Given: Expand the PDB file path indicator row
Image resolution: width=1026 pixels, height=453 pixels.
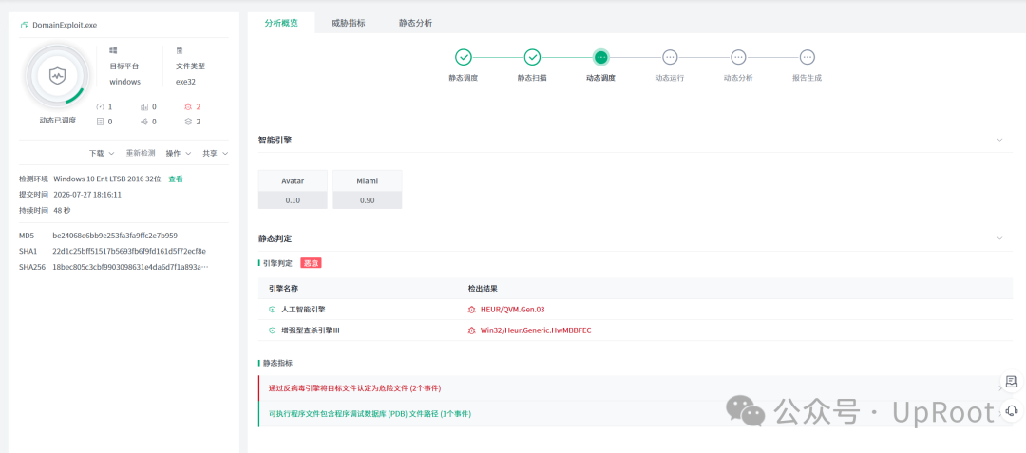Looking at the screenshot, I should 636,414.
